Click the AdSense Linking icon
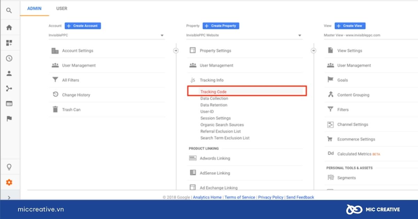The height and width of the screenshot is (219, 418). pyautogui.click(x=193, y=173)
